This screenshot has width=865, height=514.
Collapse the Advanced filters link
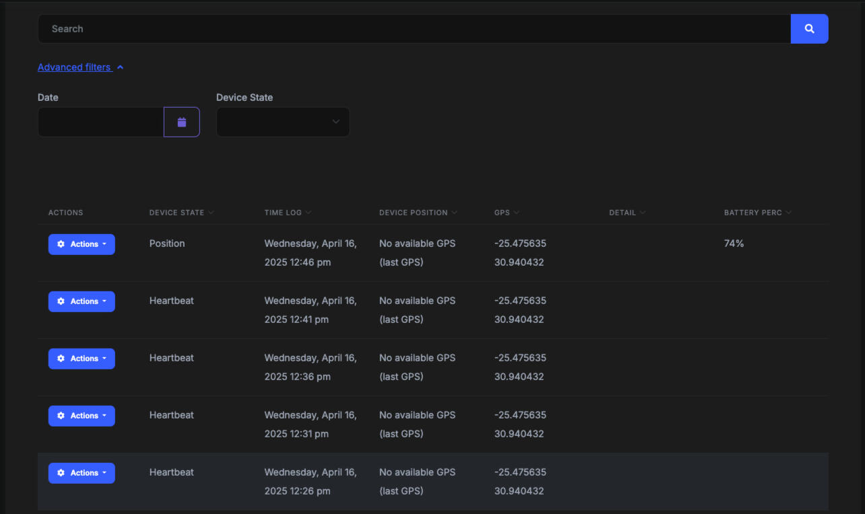click(74, 67)
